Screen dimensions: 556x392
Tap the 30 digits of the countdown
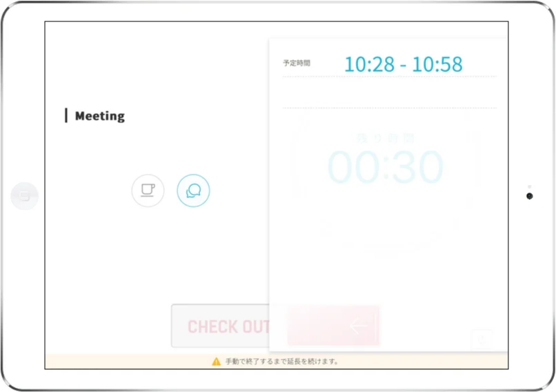coord(417,168)
